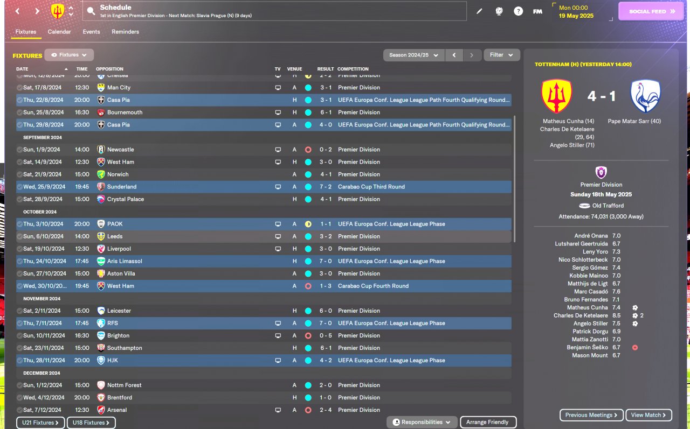Click the Liverpool club badge
This screenshot has width=690, height=429.
[x=101, y=249]
